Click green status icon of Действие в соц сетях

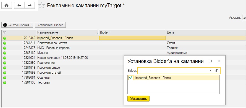(x=5, y=43)
